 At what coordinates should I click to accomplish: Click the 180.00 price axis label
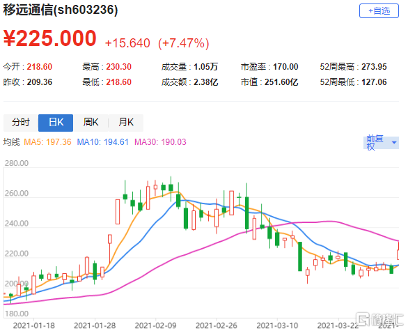point(17,314)
